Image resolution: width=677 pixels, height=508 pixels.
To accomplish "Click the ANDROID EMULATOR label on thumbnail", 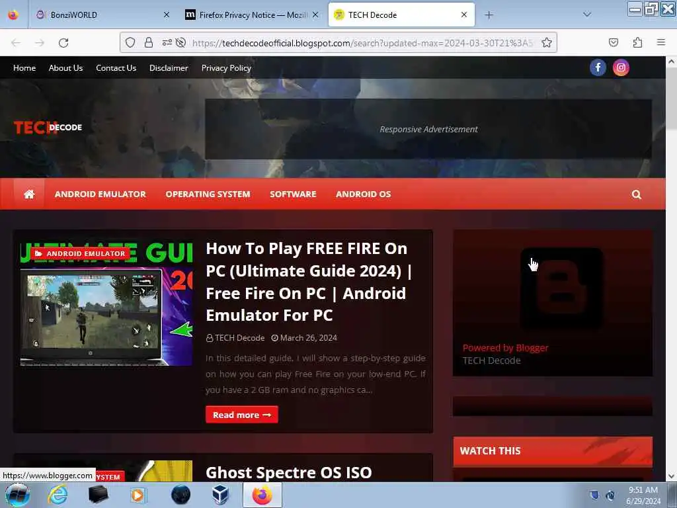I will [x=80, y=253].
